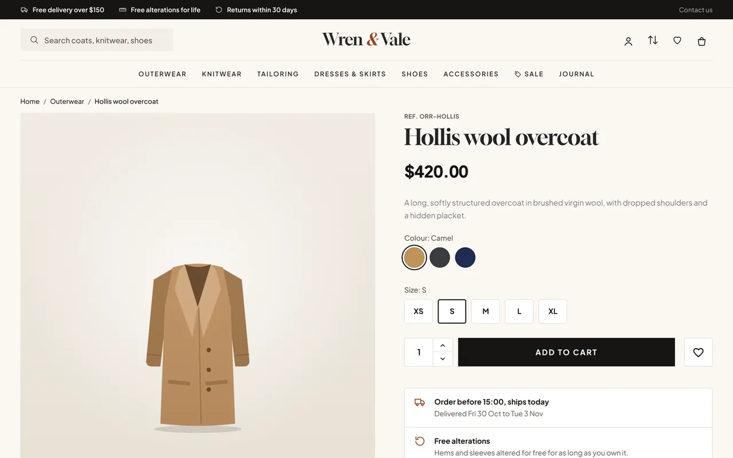Select size L
The image size is (733, 458).
click(519, 311)
